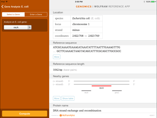This screenshot has height=118, width=157.
Task: Go back using the Gene Analysis chevron
Action: (x=3, y=7)
